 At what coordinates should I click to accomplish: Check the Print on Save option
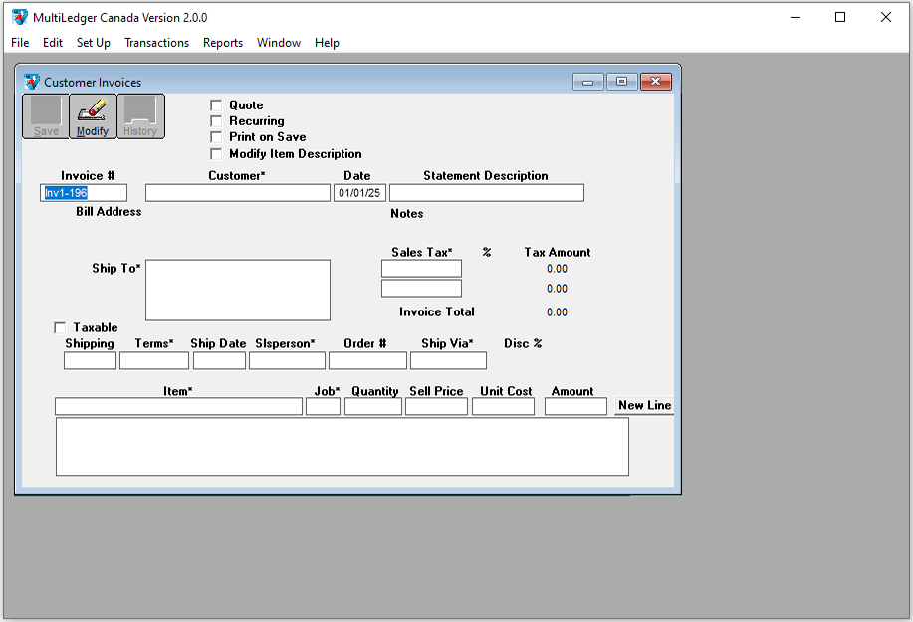(216, 137)
